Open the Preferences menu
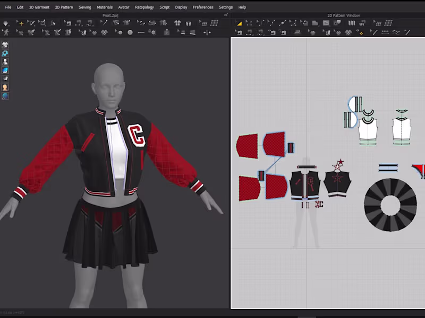The image size is (425, 318). [203, 7]
